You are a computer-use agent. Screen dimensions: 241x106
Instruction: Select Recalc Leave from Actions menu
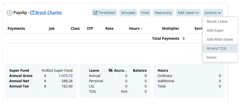[x=217, y=21]
